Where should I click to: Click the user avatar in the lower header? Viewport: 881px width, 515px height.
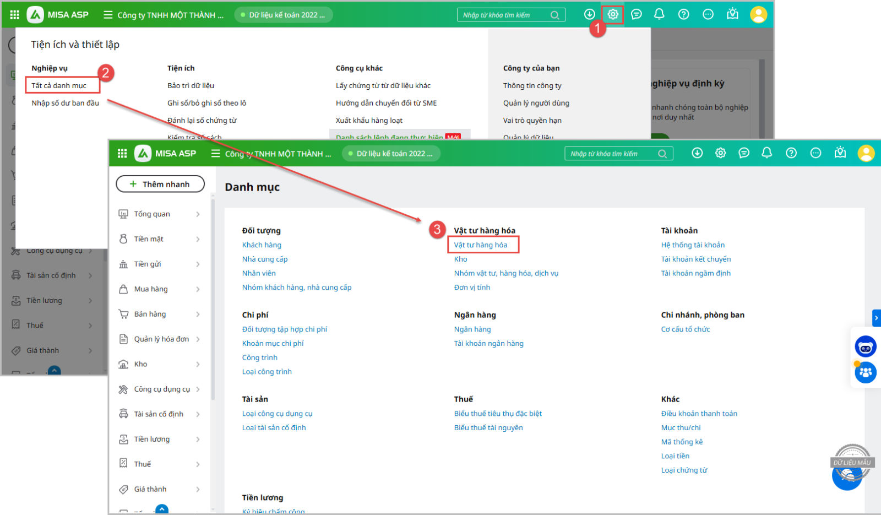point(866,153)
